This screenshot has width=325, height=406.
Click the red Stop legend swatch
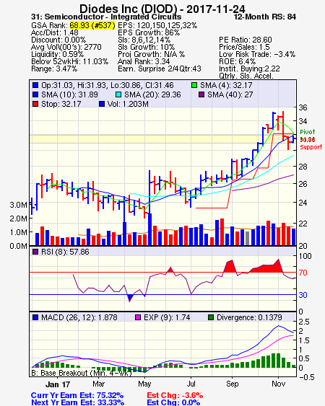(x=35, y=104)
